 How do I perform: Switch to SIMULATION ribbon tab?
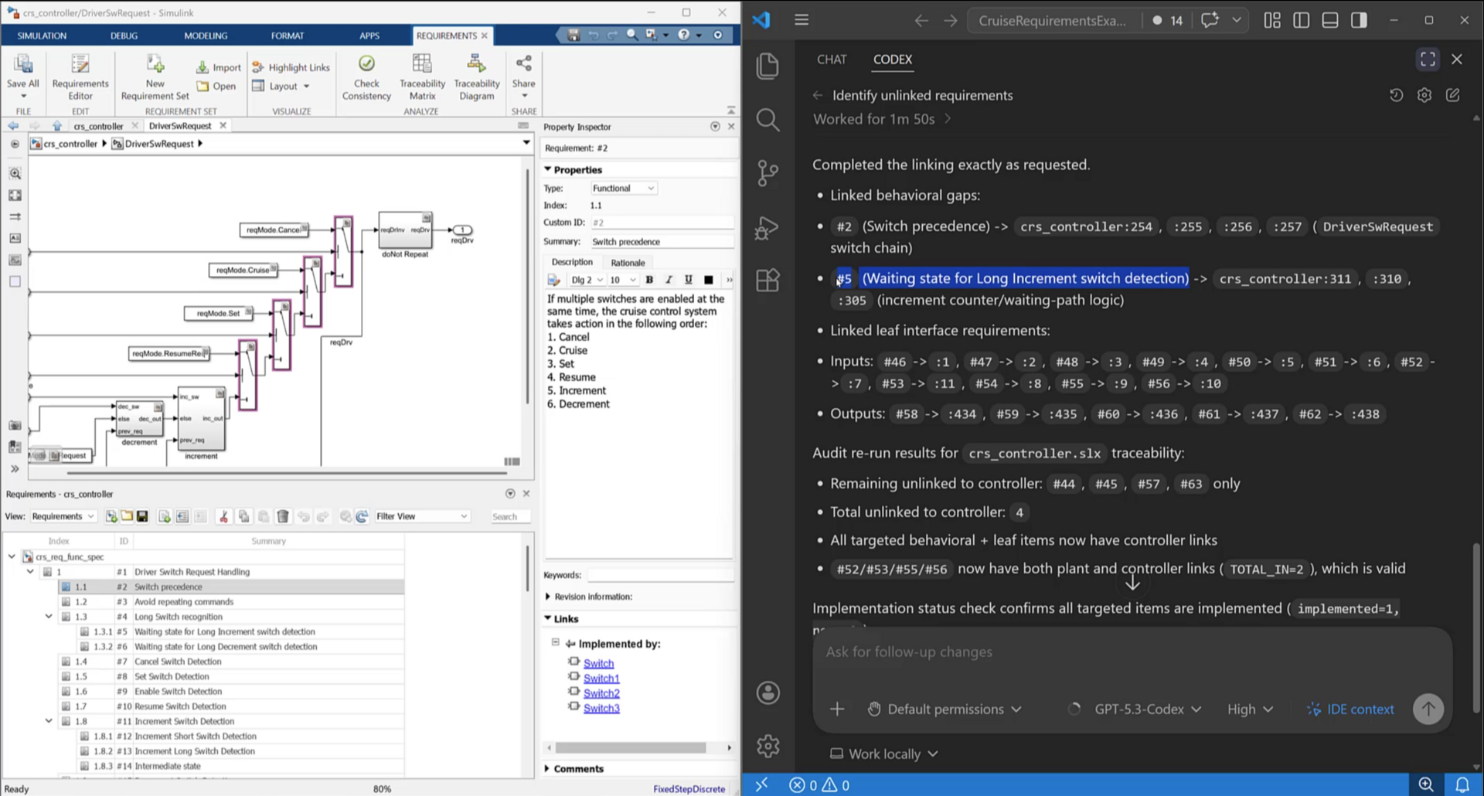click(42, 36)
